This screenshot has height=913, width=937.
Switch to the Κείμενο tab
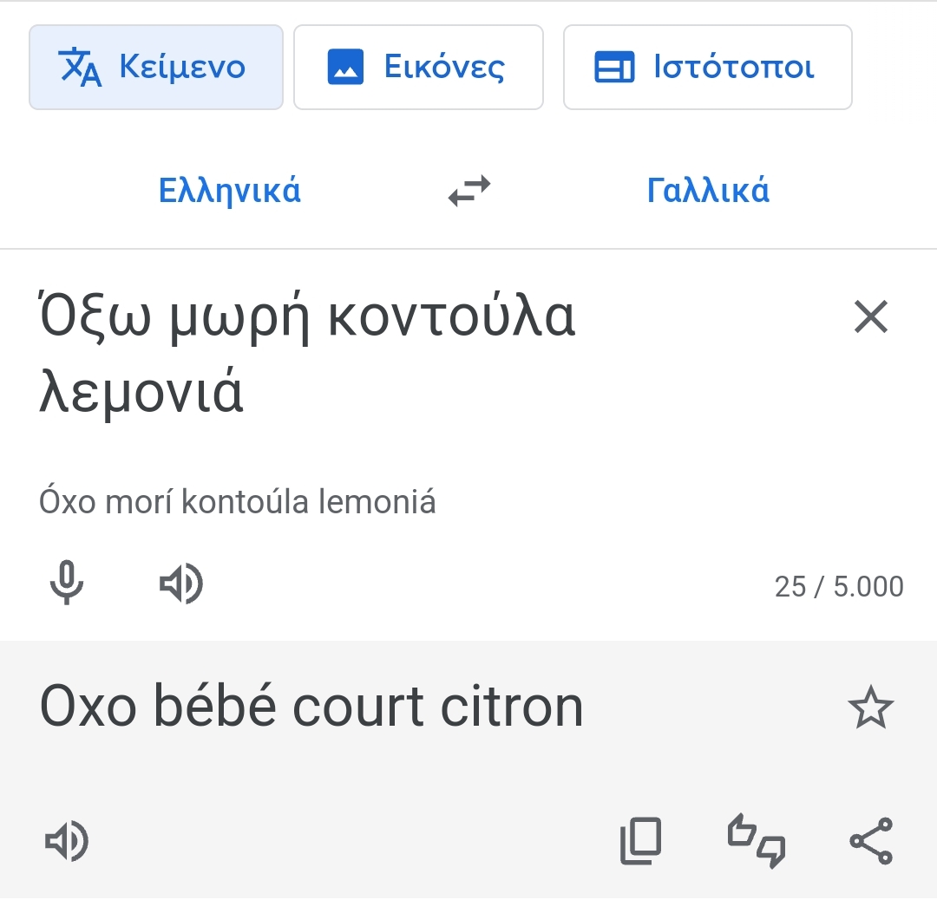click(x=156, y=68)
